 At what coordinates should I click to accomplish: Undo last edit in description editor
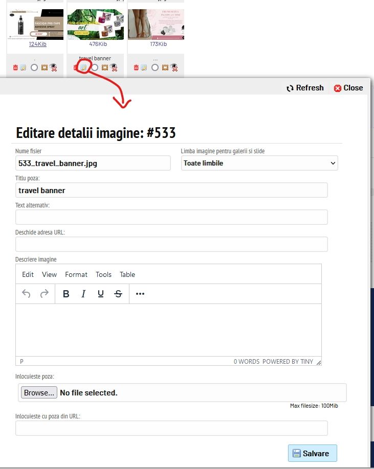[27, 294]
